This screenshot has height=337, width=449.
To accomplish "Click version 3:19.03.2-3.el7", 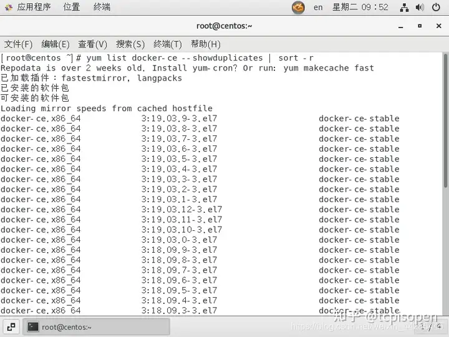I will pyautogui.click(x=179, y=189).
